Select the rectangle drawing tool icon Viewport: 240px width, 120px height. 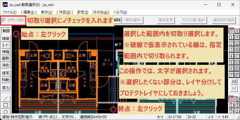(x=6, y=105)
